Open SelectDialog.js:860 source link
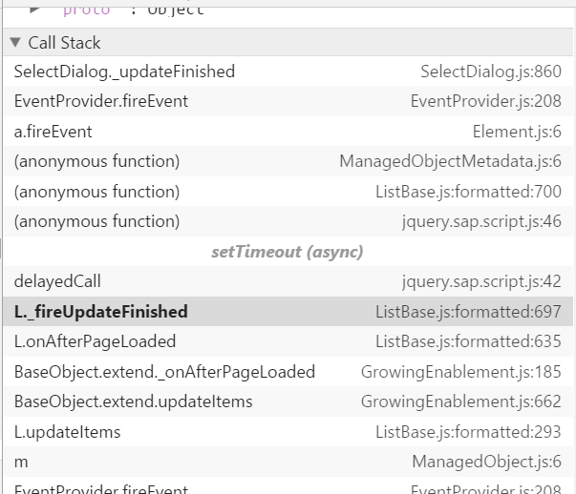The image size is (576, 494). point(491,72)
